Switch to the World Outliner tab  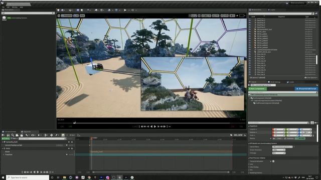[x=256, y=10]
